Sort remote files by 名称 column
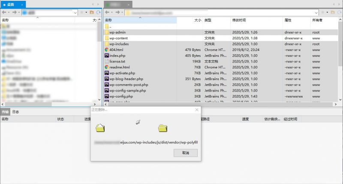This screenshot has height=184, width=343. (x=140, y=20)
